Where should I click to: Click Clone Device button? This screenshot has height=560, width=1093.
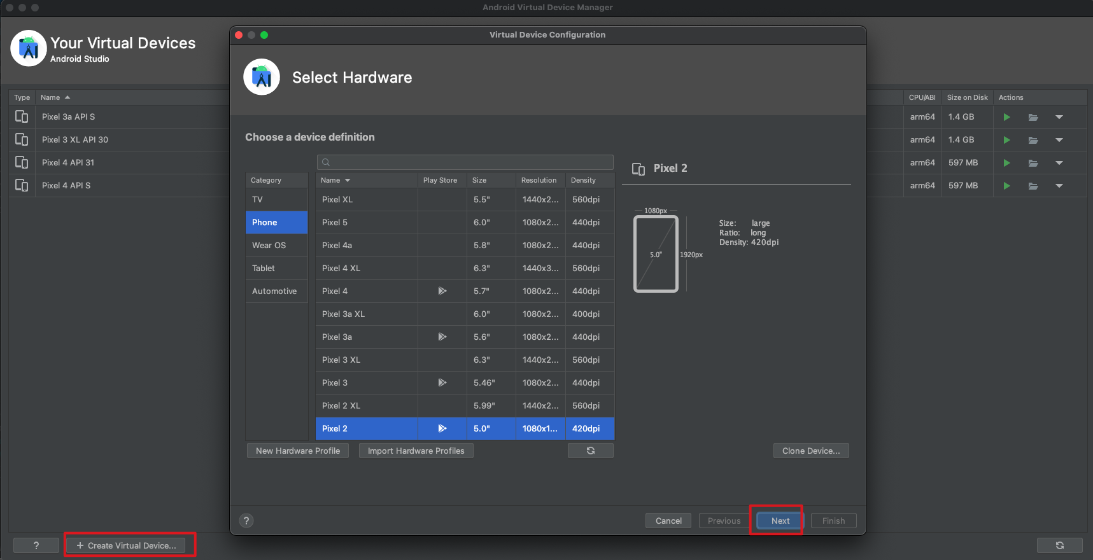tap(810, 451)
